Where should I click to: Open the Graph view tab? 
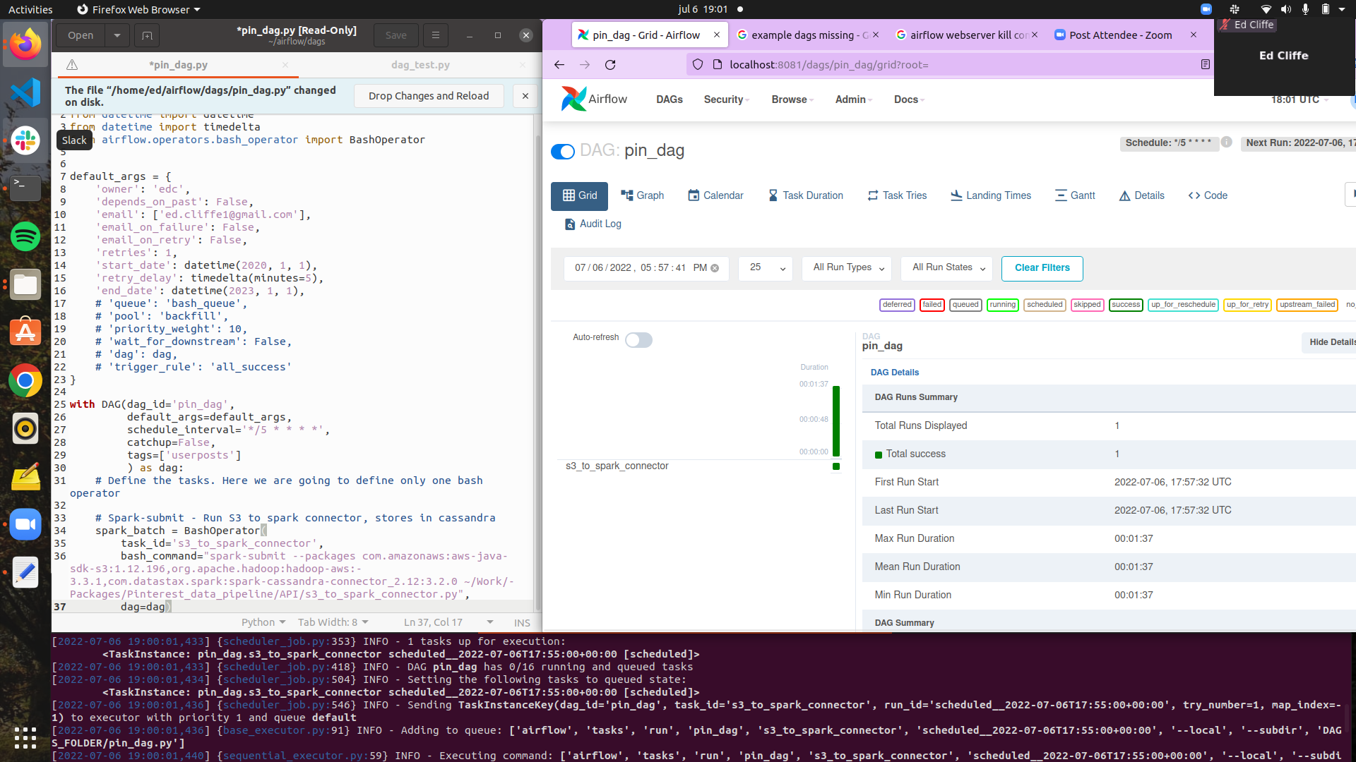pyautogui.click(x=642, y=195)
